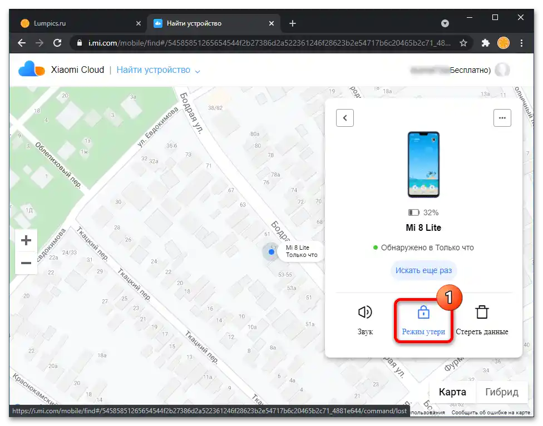Click Сообщить об ошибке на карте link
Image resolution: width=543 pixels, height=426 pixels.
pos(491,413)
